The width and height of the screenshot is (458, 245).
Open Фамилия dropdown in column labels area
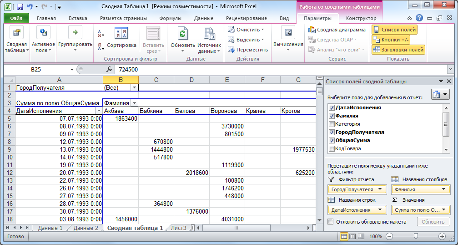(444, 189)
